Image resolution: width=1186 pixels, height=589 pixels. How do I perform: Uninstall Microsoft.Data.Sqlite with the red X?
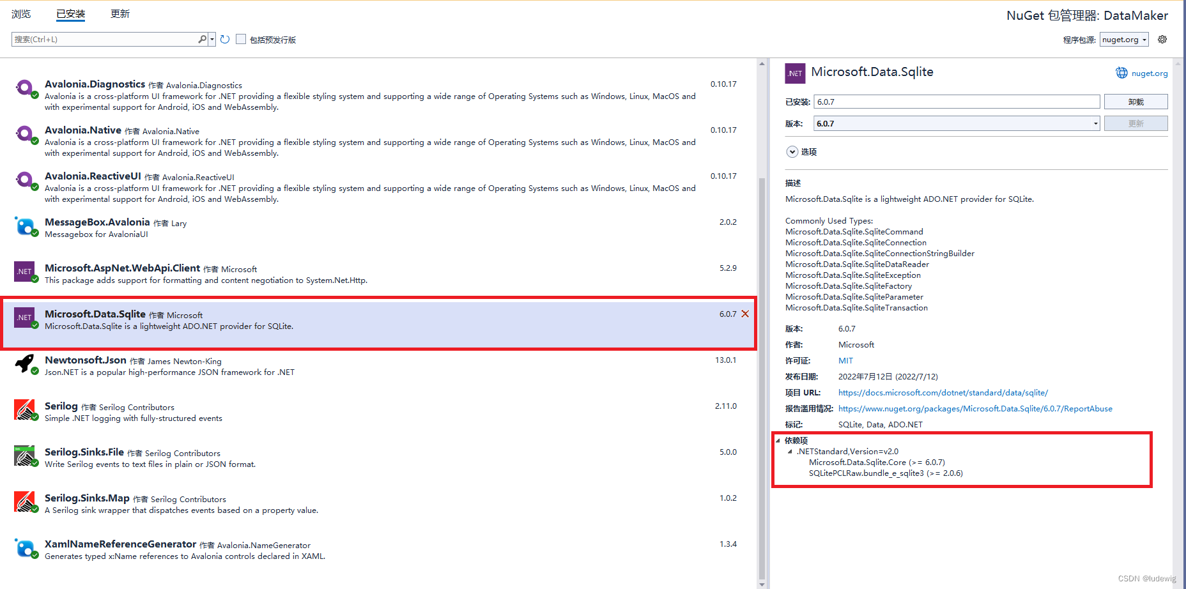pyautogui.click(x=745, y=314)
